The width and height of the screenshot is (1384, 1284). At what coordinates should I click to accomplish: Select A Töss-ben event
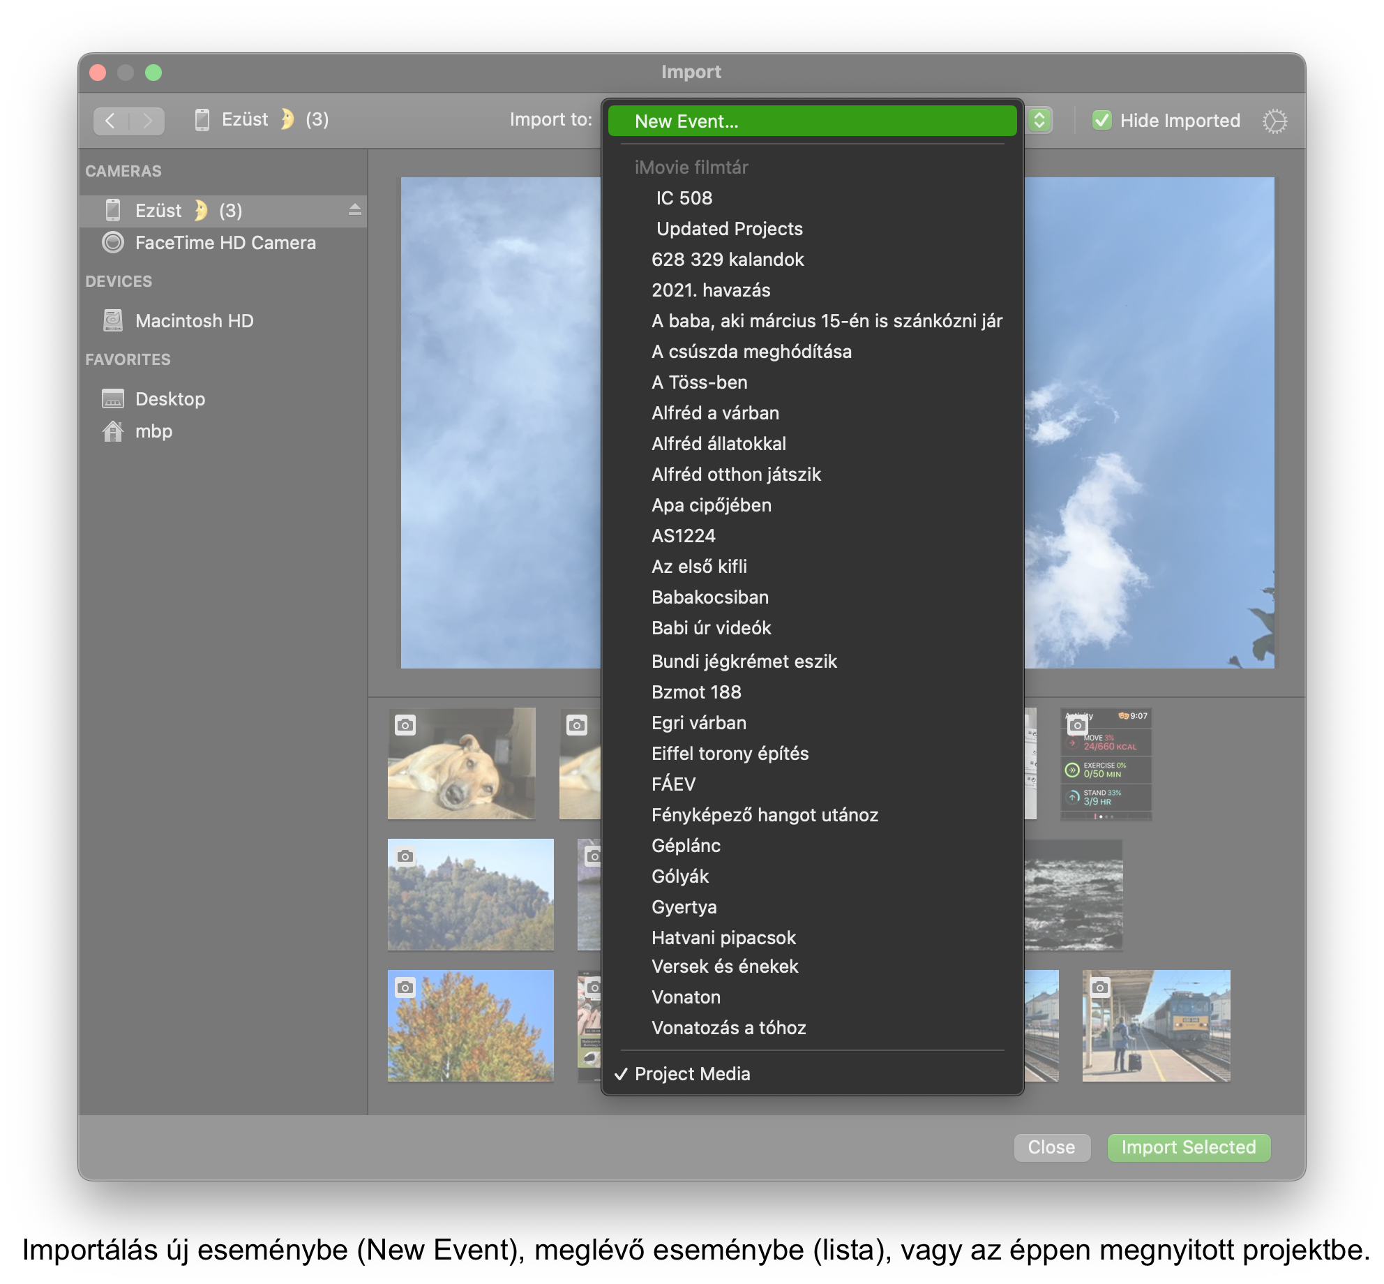coord(813,382)
